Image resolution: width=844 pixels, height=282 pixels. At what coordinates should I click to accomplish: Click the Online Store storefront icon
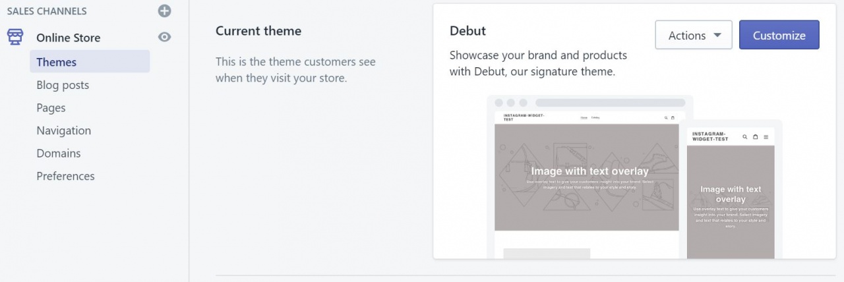coord(15,37)
